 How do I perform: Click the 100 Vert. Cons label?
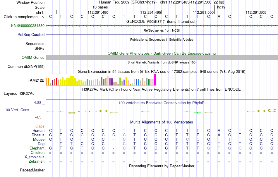pos(16,110)
